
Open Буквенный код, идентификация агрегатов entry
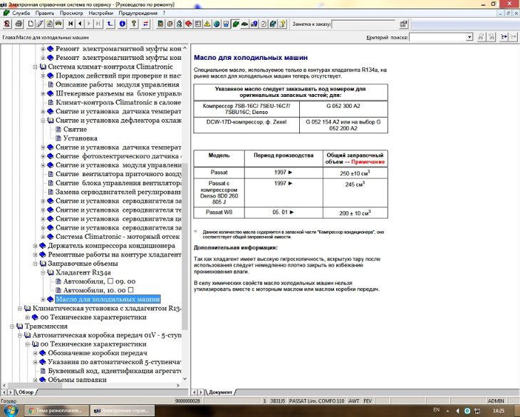tap(115, 371)
